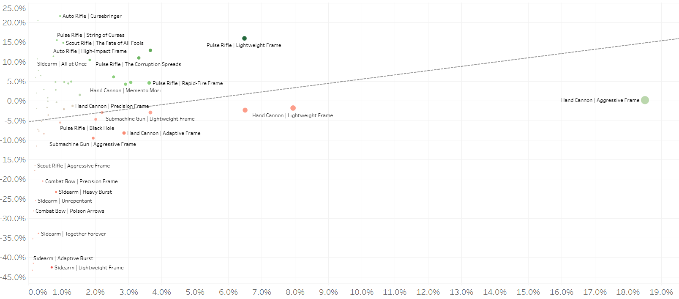679x299 pixels.
Task: Click the 10.0% tick on the horizontal axis
Action: (362, 292)
